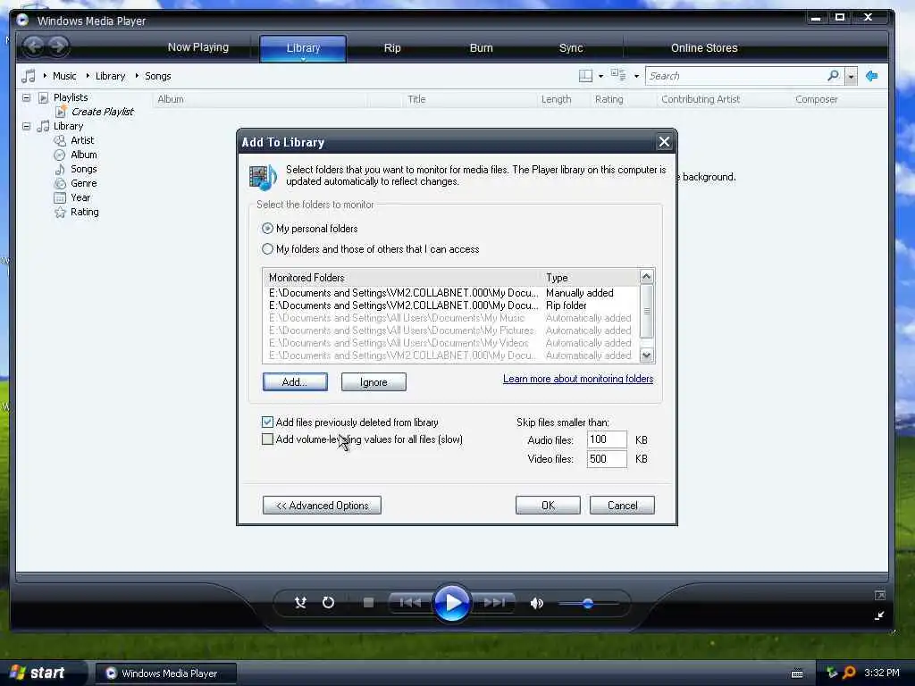Close the Add To Library dialog

pos(664,142)
